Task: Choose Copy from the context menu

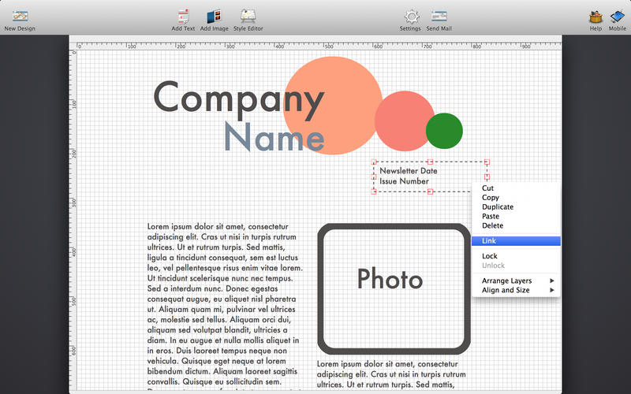Action: click(x=516, y=198)
